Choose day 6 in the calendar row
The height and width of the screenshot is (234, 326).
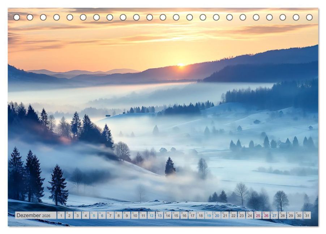pos(102,216)
